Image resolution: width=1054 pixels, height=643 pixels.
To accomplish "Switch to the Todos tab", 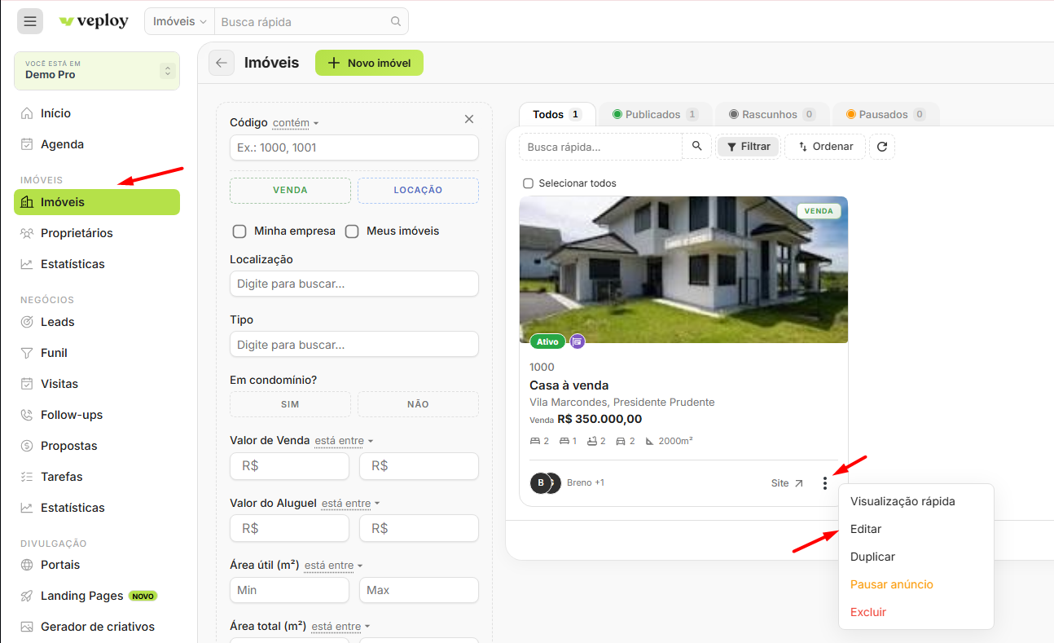I will pos(557,114).
